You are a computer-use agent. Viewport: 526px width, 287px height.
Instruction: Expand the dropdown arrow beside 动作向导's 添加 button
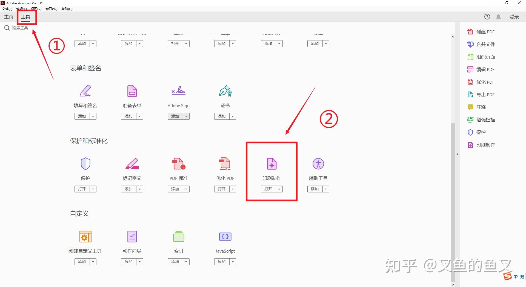(x=140, y=262)
